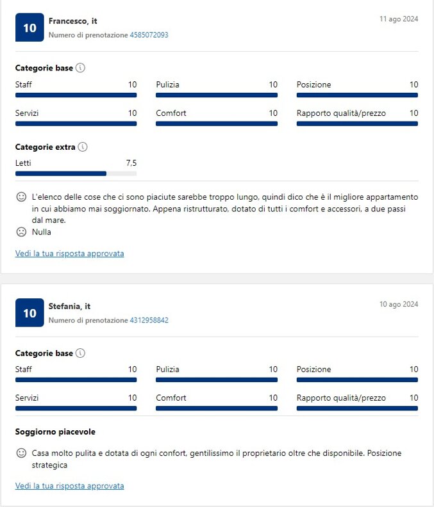Click info icon beside Francesco's Categorie base
434x507 pixels.
80,68
